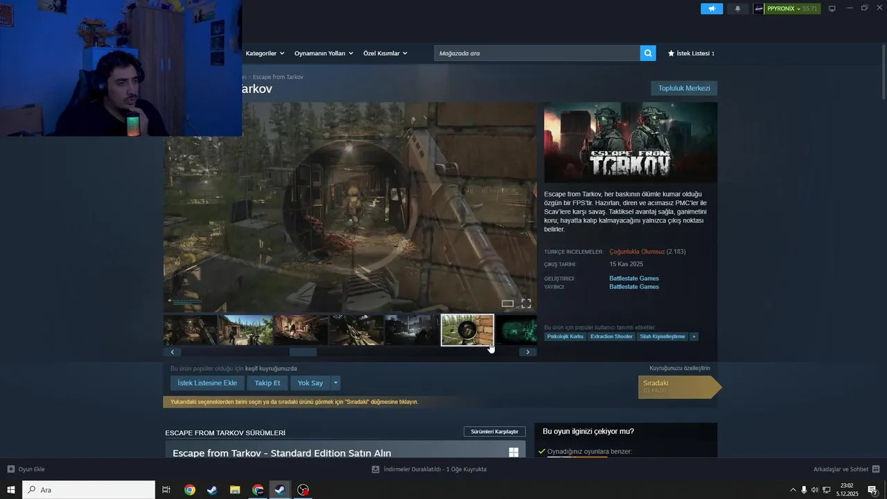887x499 pixels.
Task: Click Sürümleri Karşılaştır button
Action: [x=495, y=432]
